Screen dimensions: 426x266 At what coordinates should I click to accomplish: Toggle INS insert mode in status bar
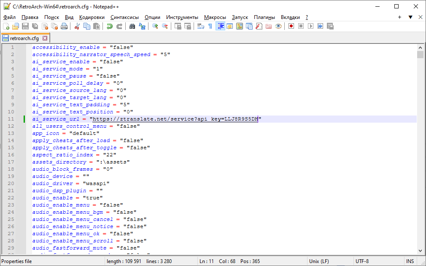click(x=410, y=261)
